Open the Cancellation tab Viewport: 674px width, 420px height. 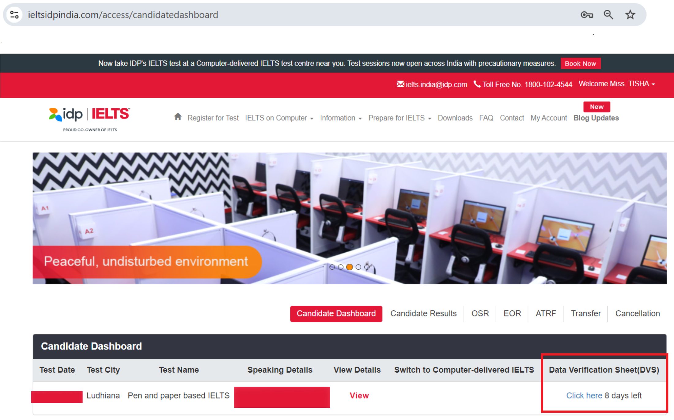tap(637, 313)
